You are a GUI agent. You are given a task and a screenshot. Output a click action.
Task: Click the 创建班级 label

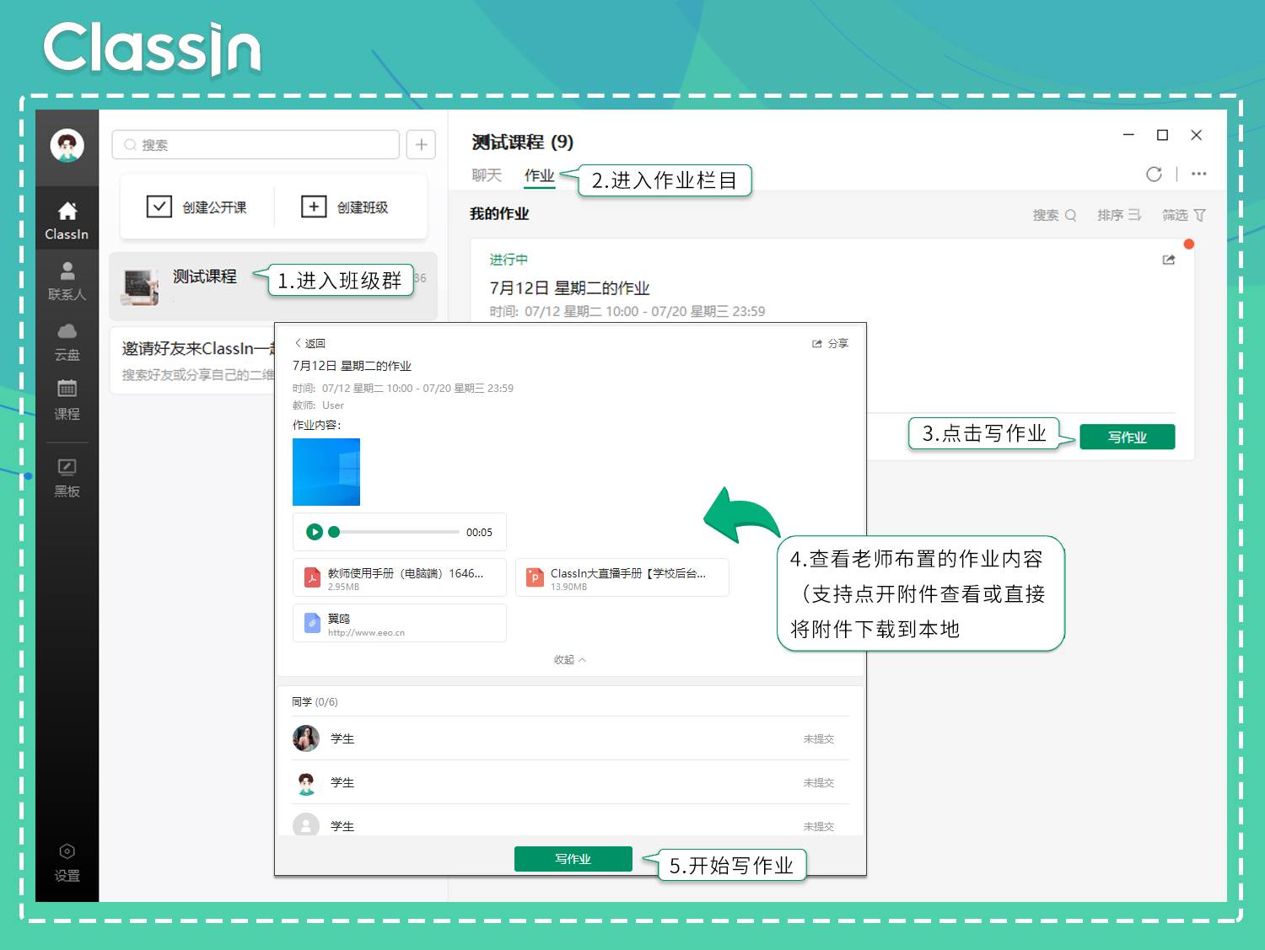coord(363,207)
